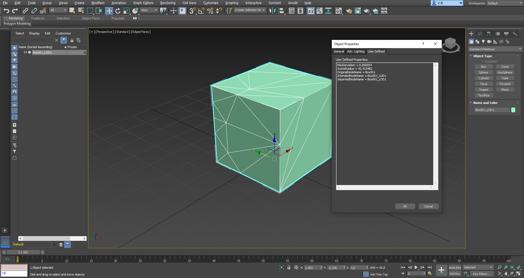Toggle visibility eye of Box001_LOD1
524x278 pixels.
[25, 52]
